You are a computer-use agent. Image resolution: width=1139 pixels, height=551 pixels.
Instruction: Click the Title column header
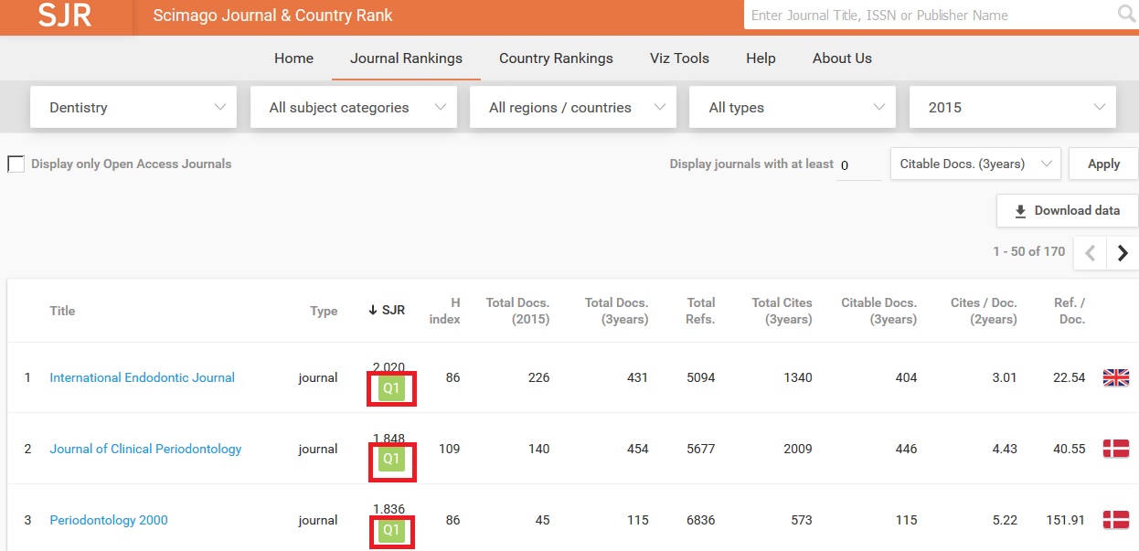point(62,311)
